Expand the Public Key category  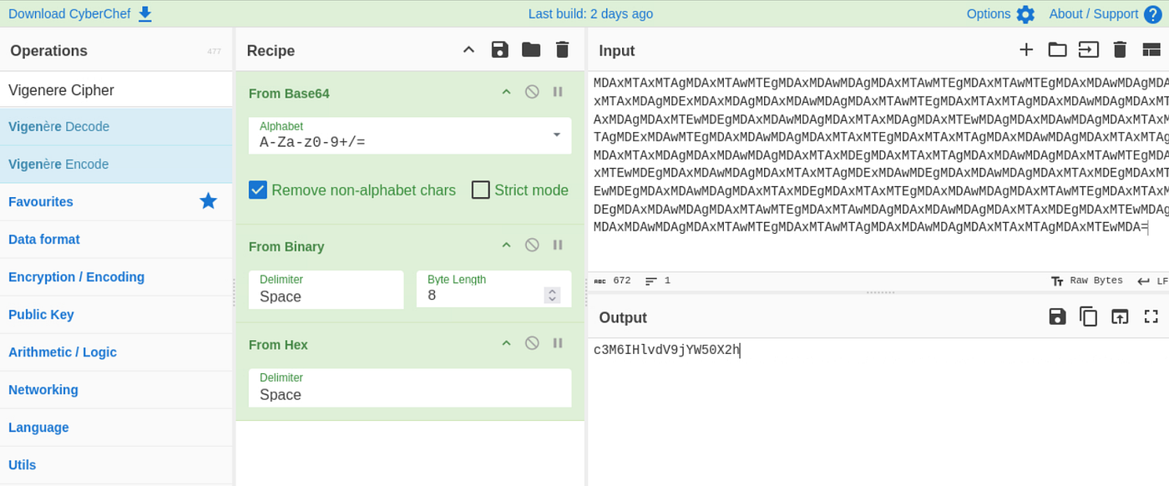116,315
